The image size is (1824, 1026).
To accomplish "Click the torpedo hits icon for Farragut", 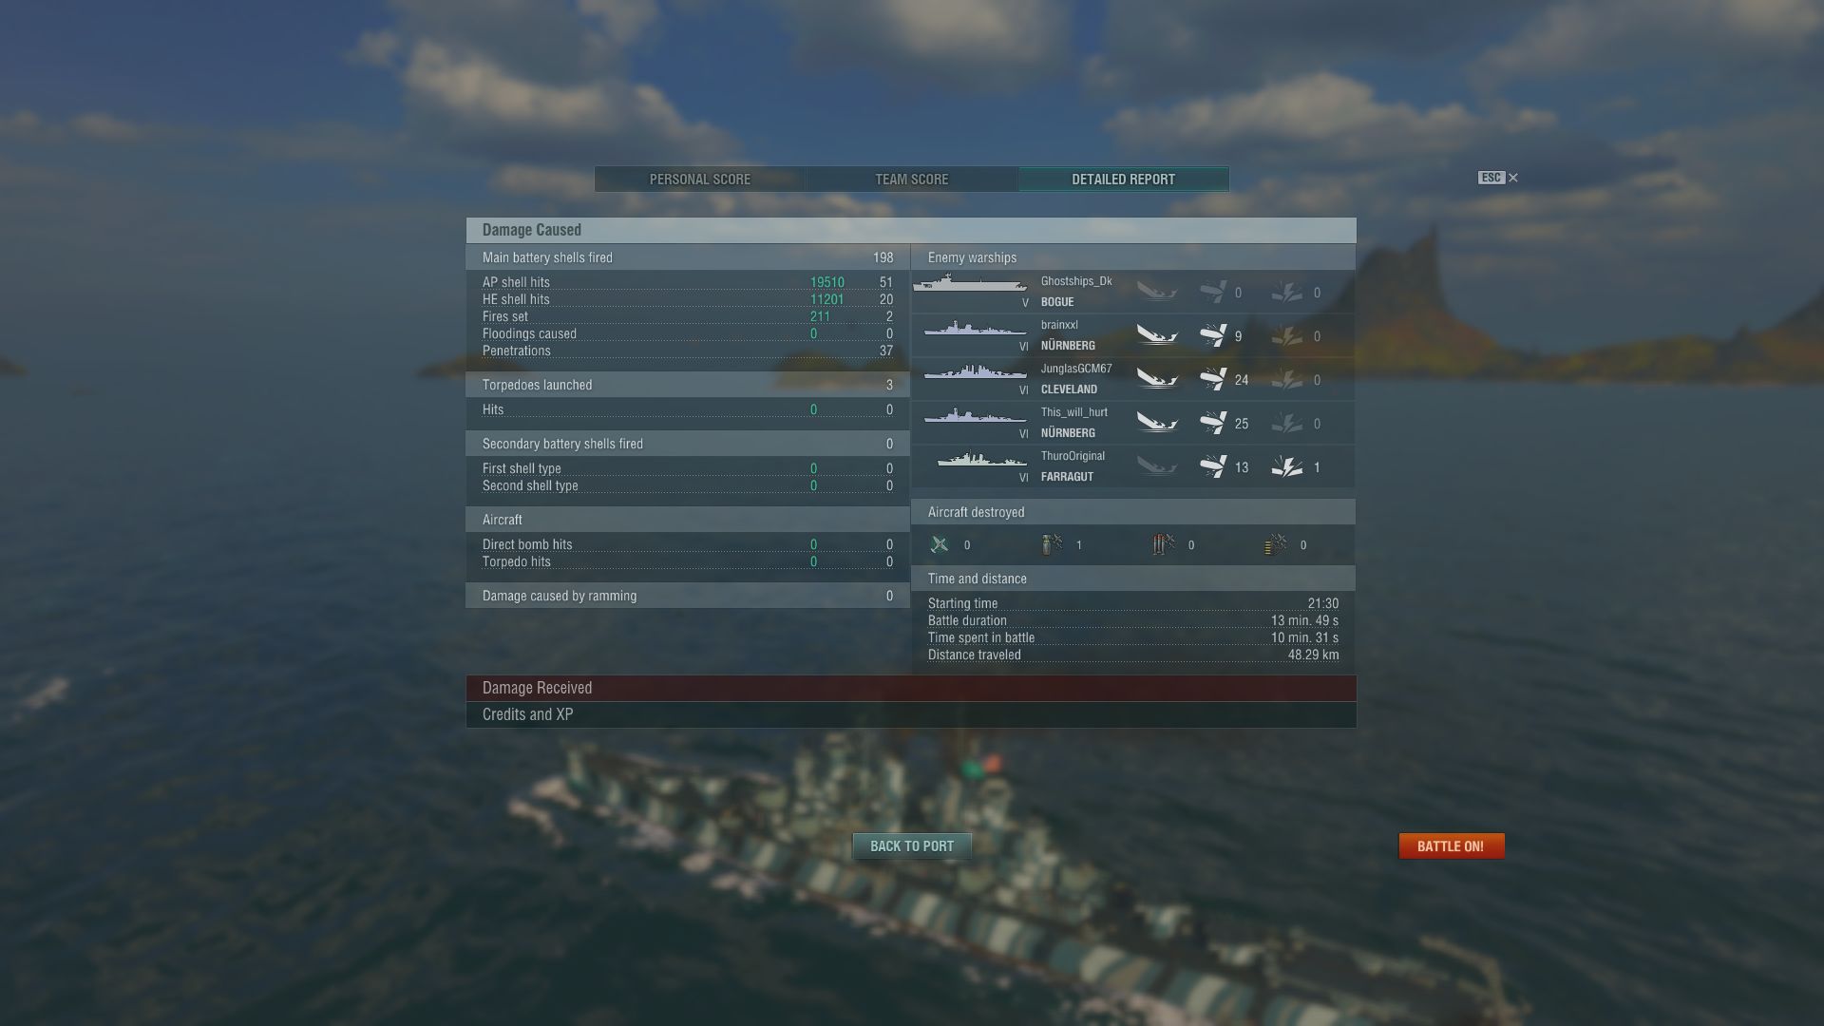I will [1287, 466].
